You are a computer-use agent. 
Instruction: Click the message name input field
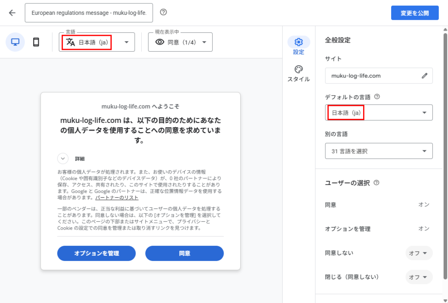click(89, 13)
